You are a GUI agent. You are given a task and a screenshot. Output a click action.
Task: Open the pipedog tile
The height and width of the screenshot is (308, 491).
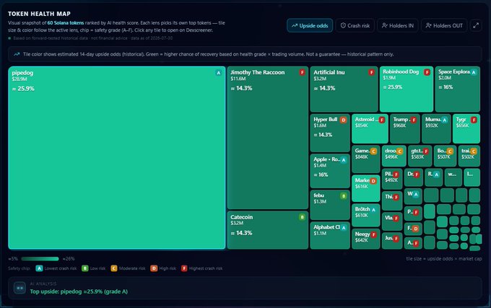point(117,157)
